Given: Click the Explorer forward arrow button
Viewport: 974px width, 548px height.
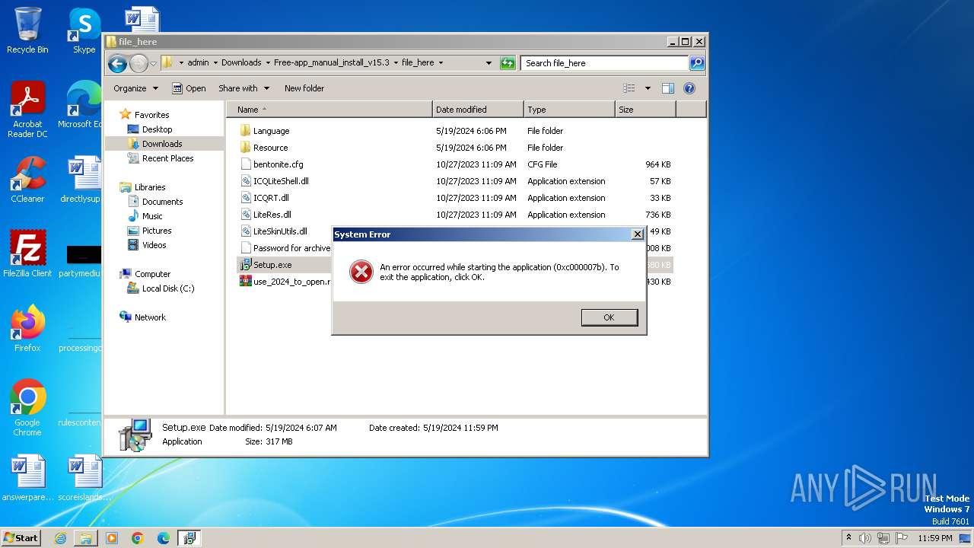Looking at the screenshot, I should coord(138,63).
